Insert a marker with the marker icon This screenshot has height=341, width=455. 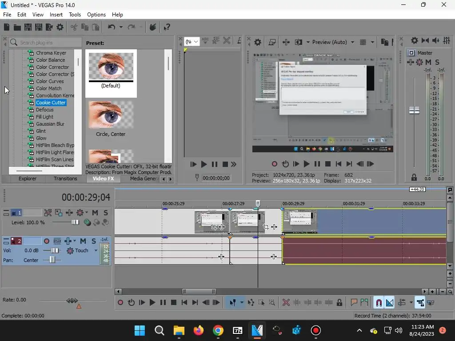pos(354,303)
